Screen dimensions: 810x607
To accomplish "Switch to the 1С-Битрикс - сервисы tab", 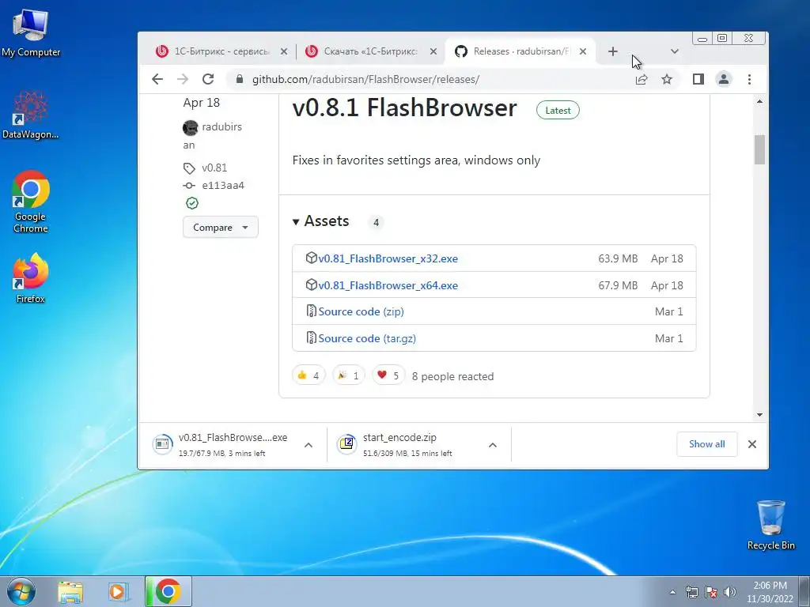I will coord(221,51).
